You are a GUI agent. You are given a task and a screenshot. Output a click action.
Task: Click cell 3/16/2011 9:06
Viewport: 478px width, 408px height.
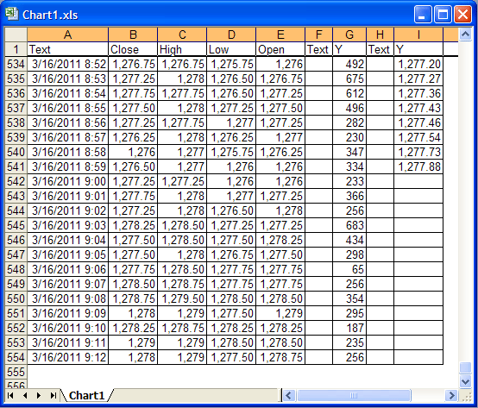(67, 269)
